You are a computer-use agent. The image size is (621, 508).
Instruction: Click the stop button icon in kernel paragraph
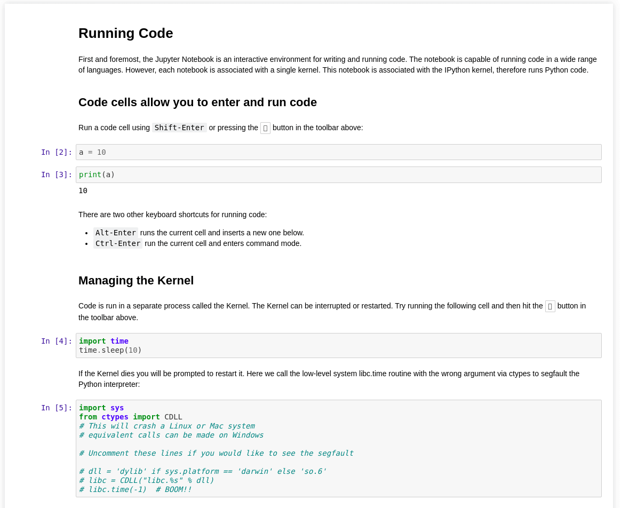tap(550, 306)
